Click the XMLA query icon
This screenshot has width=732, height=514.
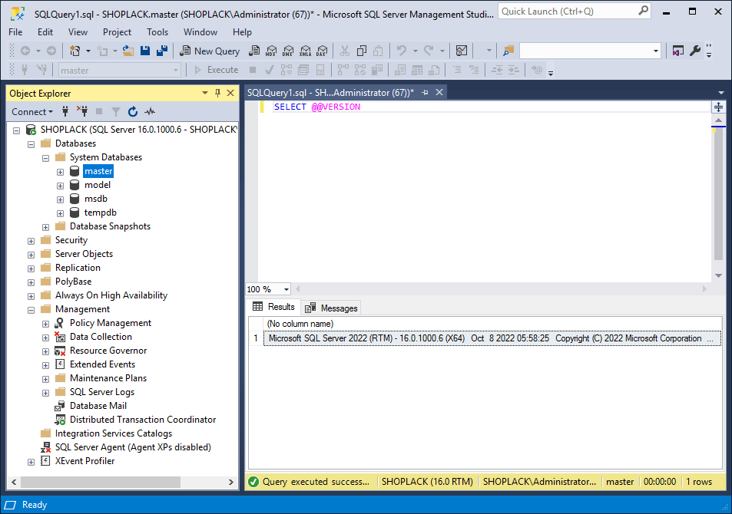tap(305, 51)
